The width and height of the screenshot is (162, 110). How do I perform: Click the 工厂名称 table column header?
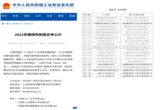pos(106,15)
